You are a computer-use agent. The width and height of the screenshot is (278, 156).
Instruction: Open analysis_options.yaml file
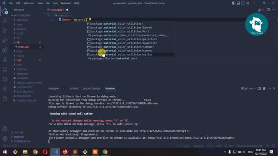point(29,83)
